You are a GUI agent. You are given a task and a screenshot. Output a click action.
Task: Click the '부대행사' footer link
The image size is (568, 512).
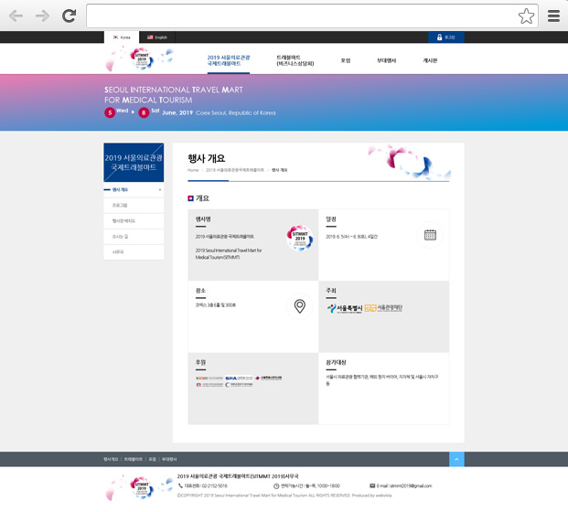169,459
